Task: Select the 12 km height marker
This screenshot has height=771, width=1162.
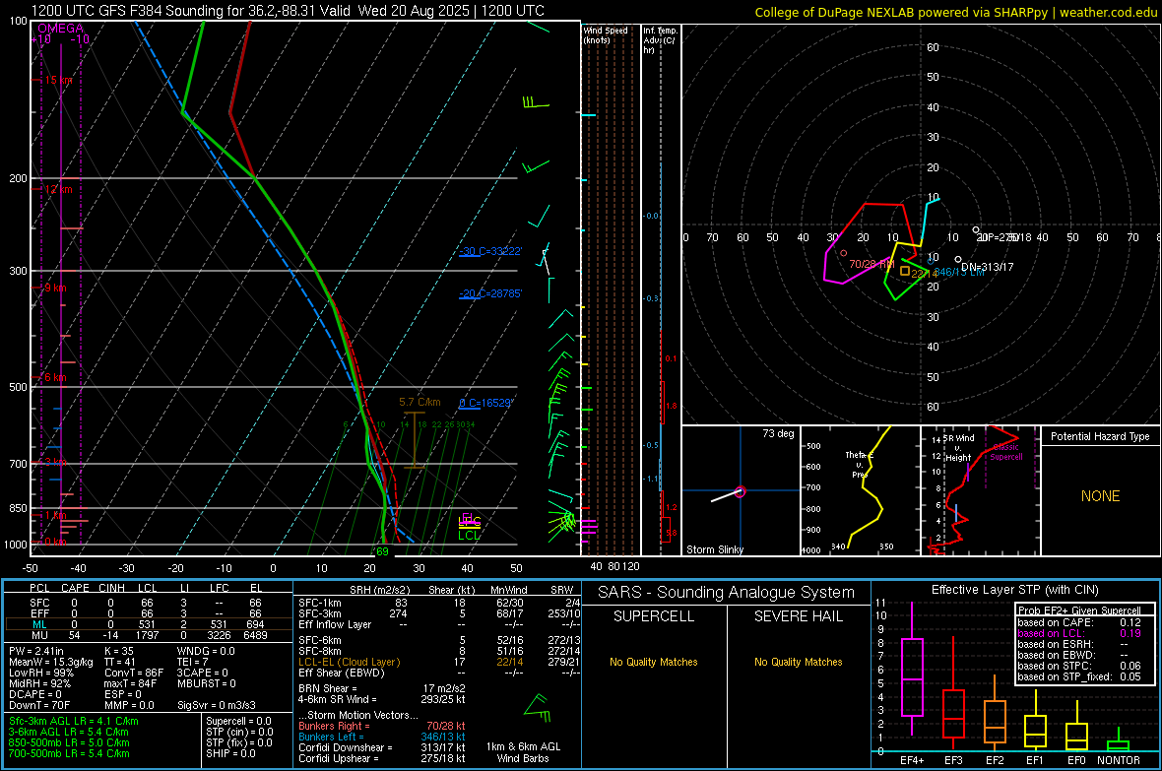Action: tap(58, 189)
